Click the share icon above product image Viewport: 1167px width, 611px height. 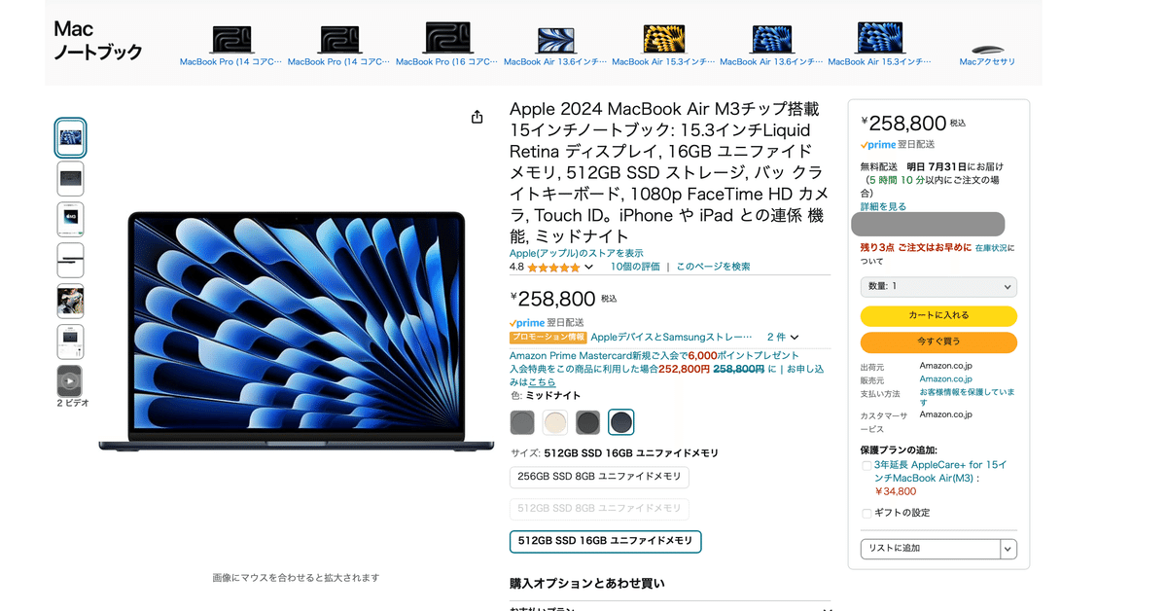[477, 117]
